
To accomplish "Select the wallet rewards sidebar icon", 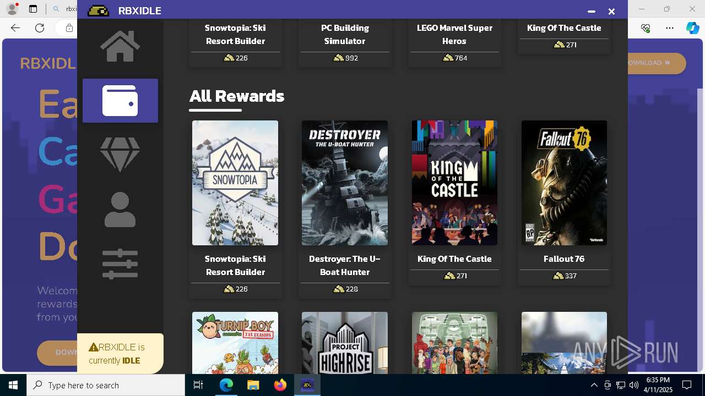I will click(x=120, y=101).
